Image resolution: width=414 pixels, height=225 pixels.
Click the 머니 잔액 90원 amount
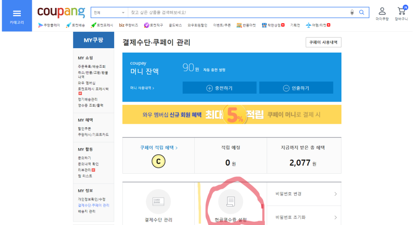pyautogui.click(x=191, y=68)
